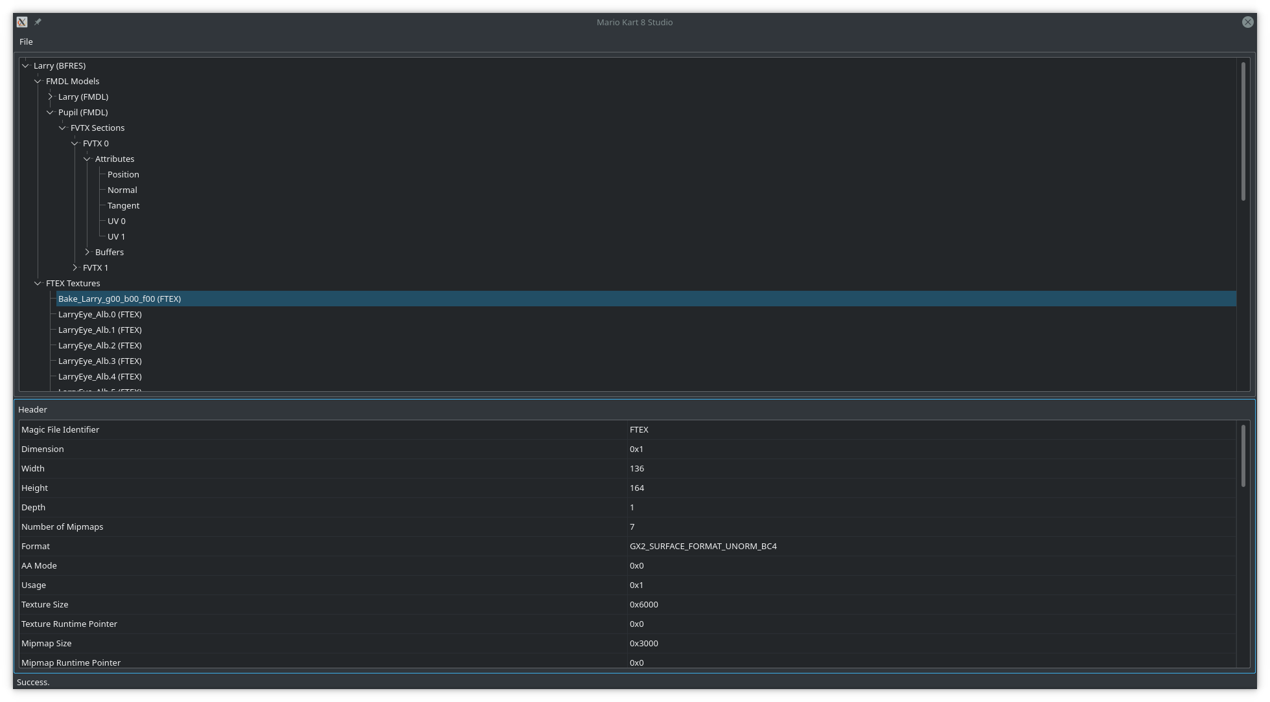This screenshot has width=1270, height=702.
Task: Select the UV 1 attribute
Action: pyautogui.click(x=116, y=236)
